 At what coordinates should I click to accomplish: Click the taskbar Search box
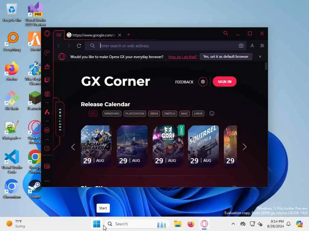[137, 224]
